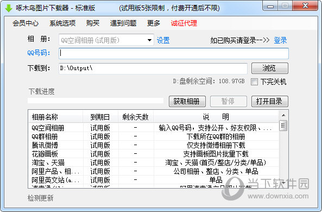Open the 购买 menu

click(93, 23)
